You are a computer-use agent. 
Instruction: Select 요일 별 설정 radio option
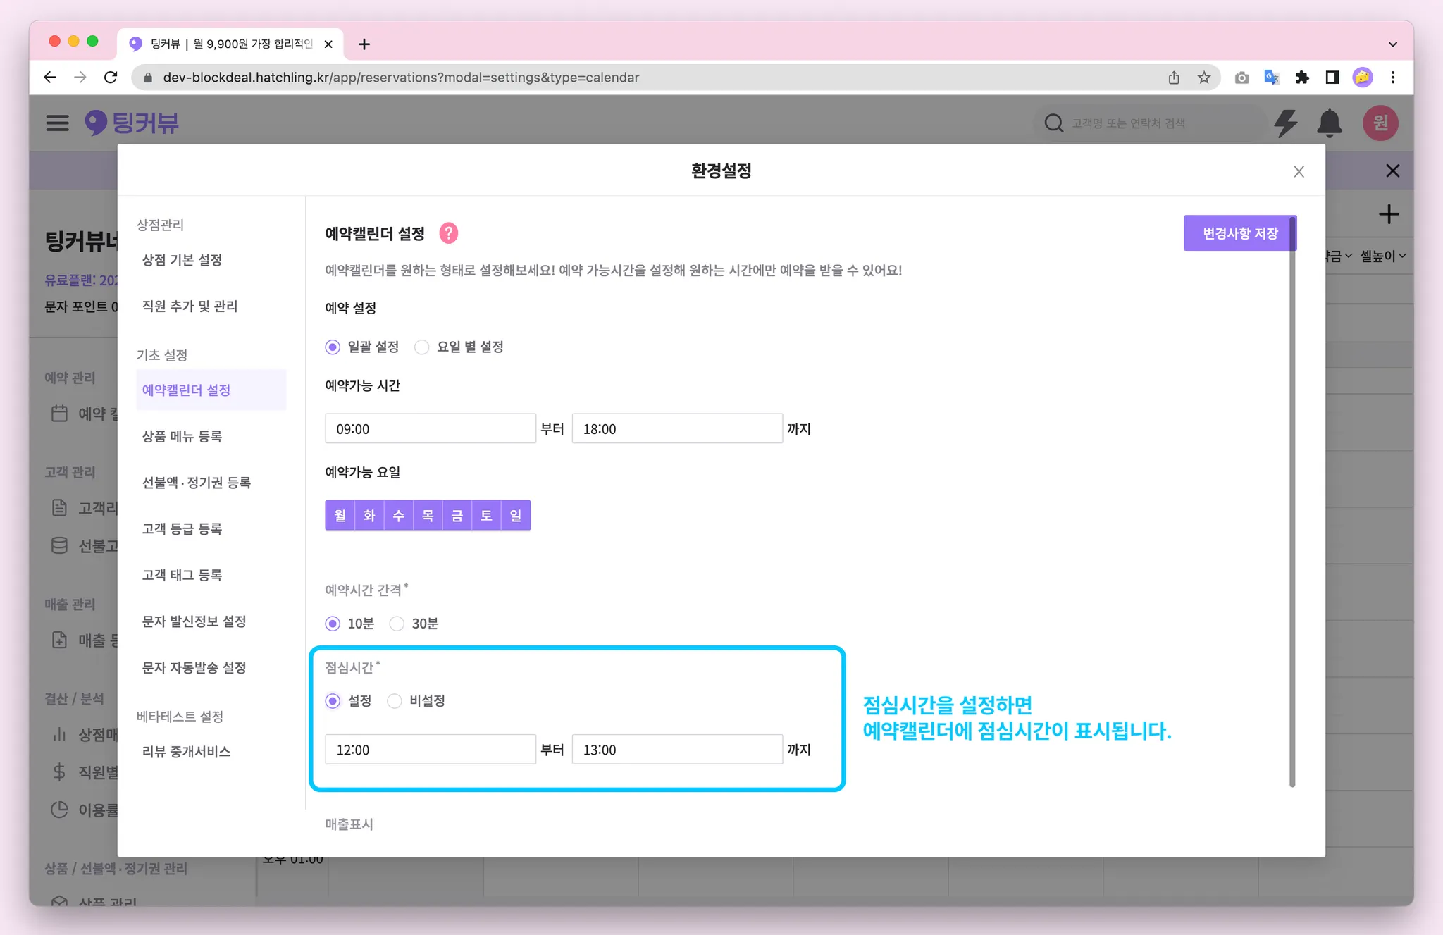422,347
